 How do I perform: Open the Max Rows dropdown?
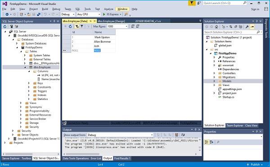pos(126,27)
